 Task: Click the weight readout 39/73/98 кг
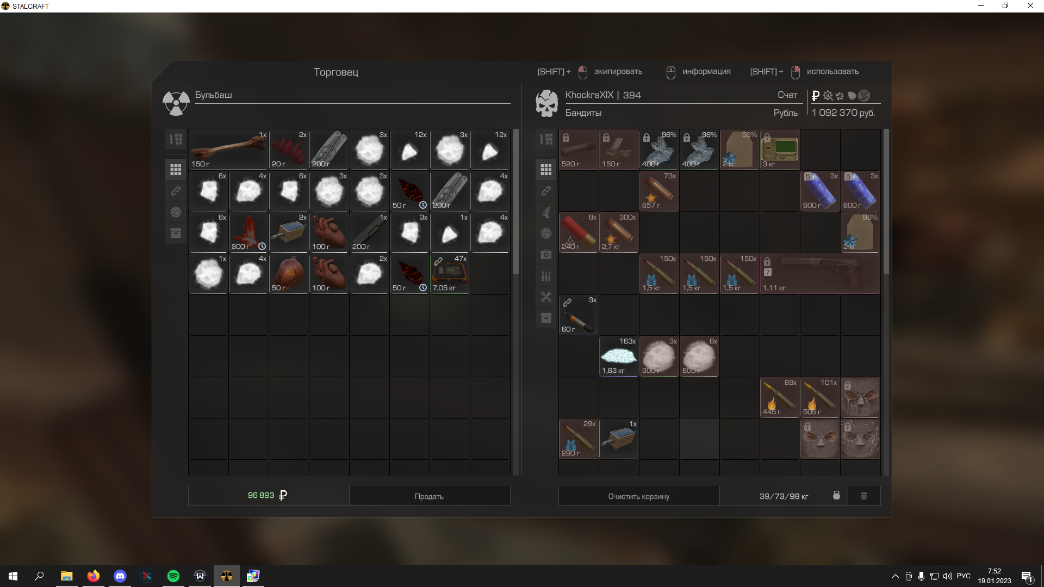784,496
